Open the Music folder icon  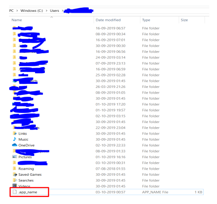(x=15, y=139)
